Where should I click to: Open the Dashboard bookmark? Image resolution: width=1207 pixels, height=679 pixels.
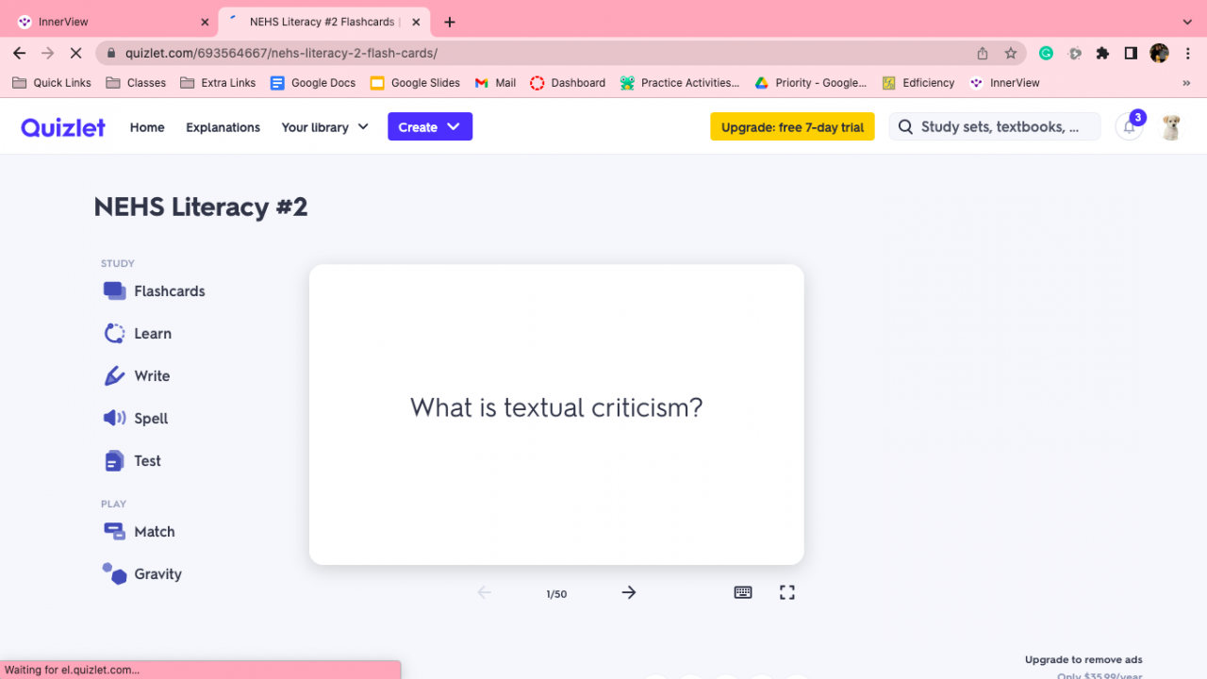pos(568,83)
